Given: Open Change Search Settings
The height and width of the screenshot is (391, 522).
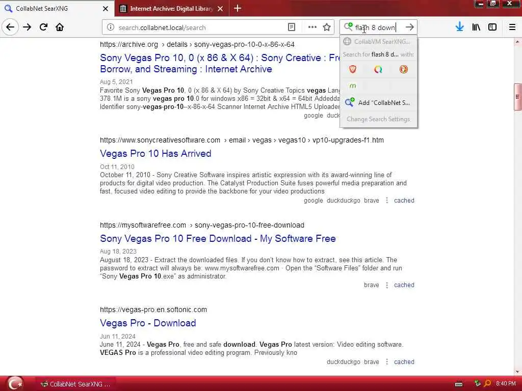Looking at the screenshot, I should (x=379, y=119).
